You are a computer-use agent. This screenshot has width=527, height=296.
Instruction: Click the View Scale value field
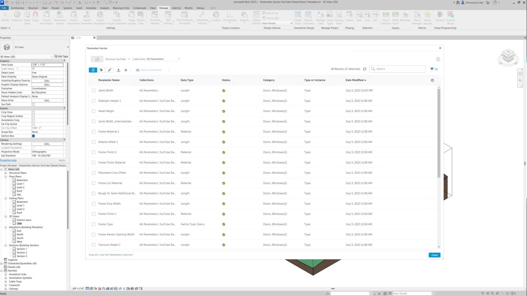tap(47, 65)
